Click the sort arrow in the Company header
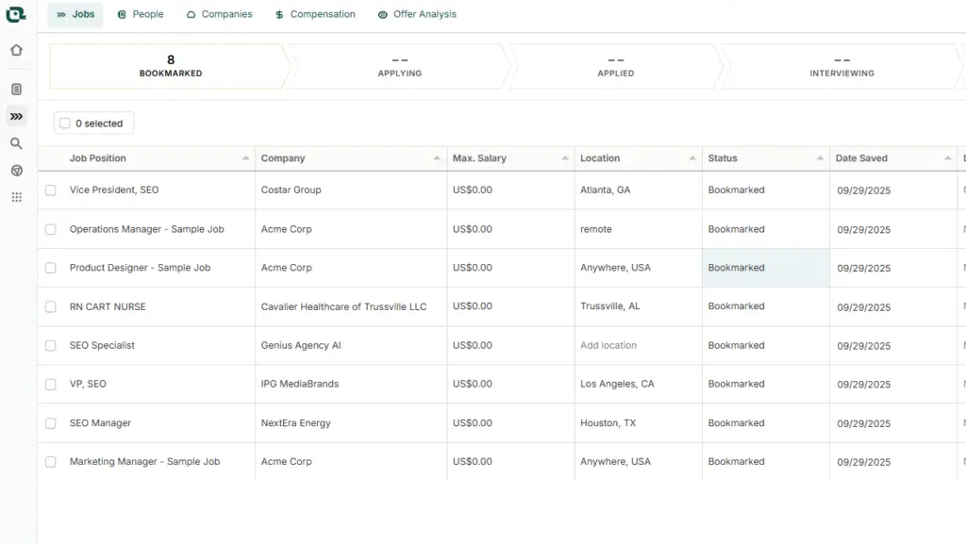The image size is (966, 544). point(437,158)
